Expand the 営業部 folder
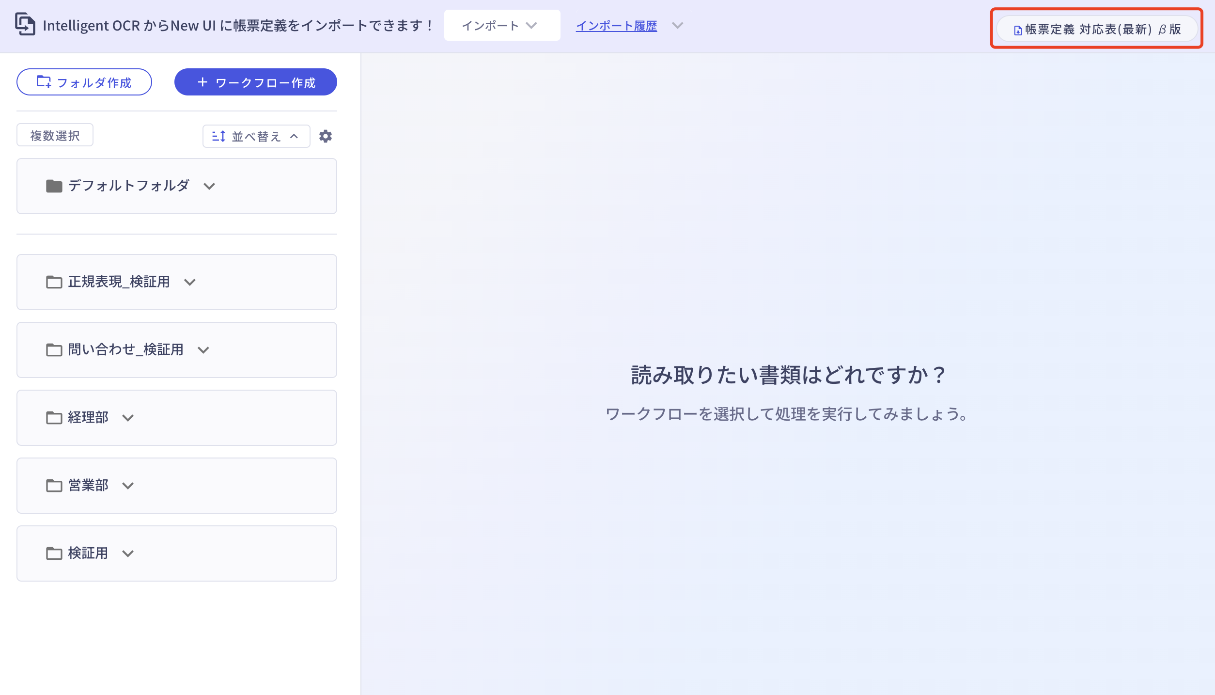The image size is (1215, 695). [128, 485]
